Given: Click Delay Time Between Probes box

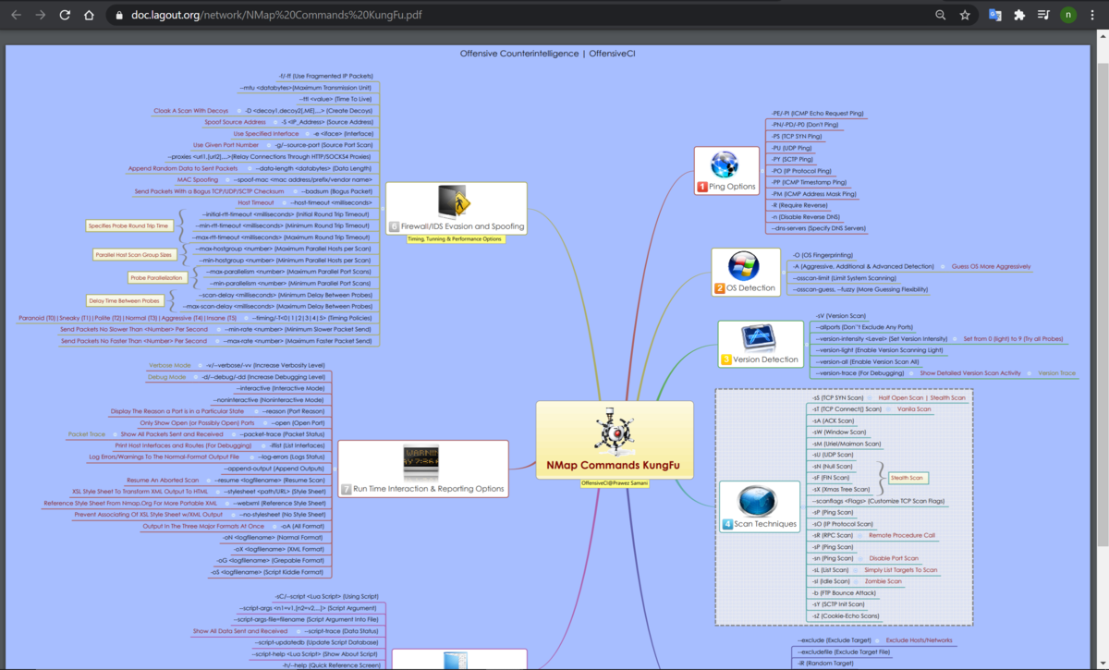Looking at the screenshot, I should point(125,300).
